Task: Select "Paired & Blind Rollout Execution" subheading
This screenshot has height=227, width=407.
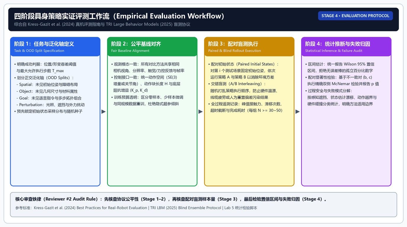Action: (235, 51)
